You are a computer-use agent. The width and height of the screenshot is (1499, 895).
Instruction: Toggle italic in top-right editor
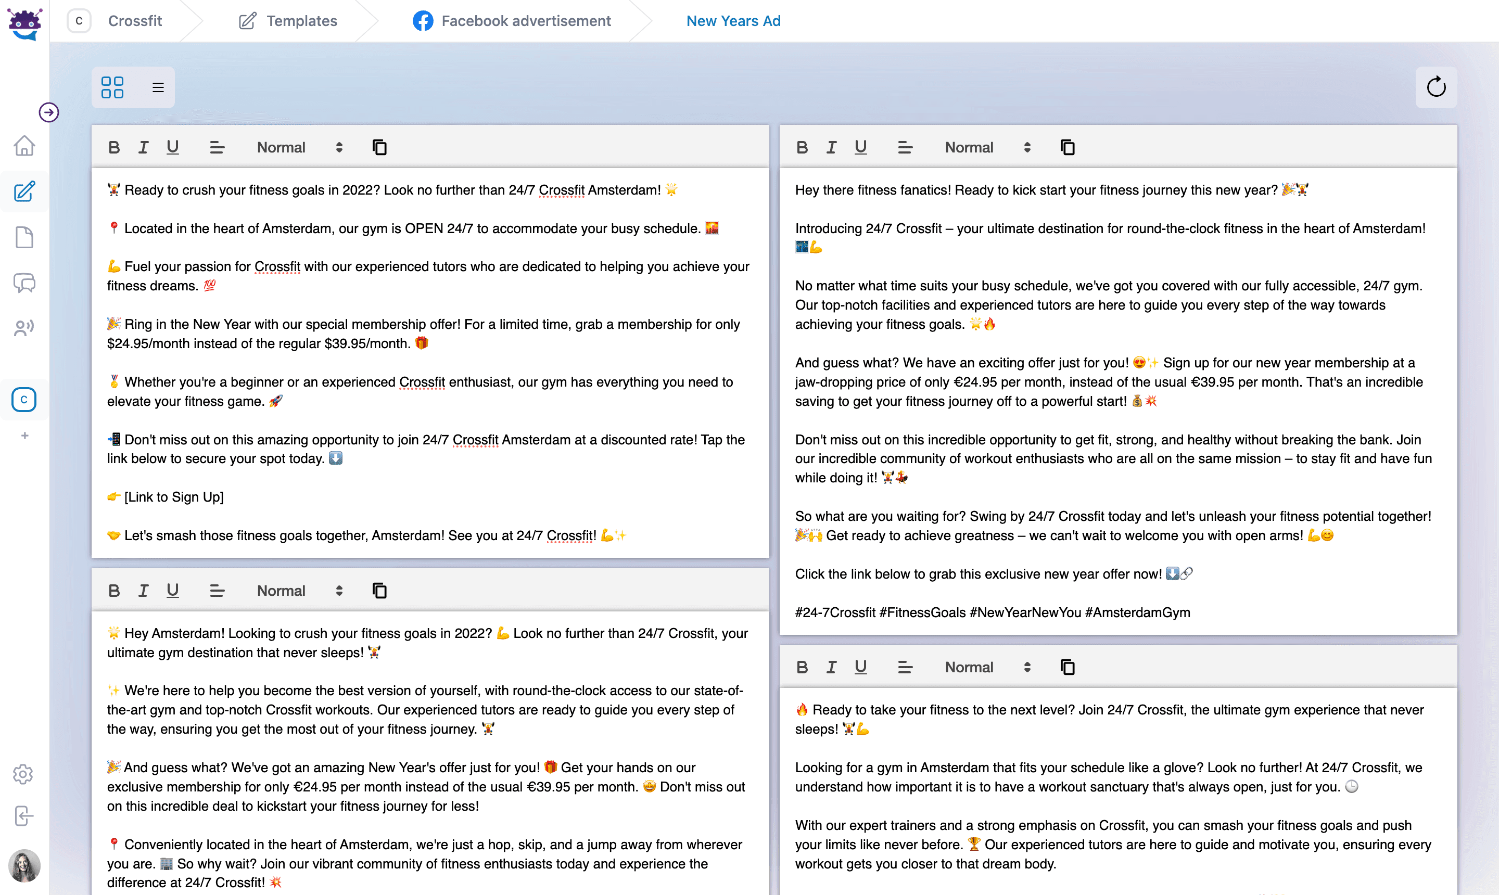[x=831, y=147]
